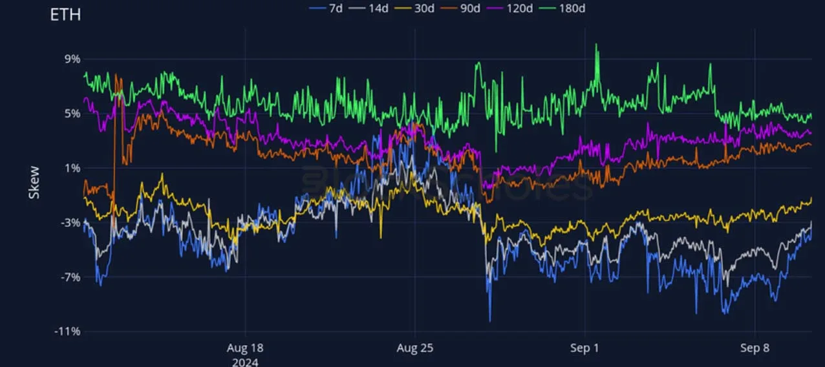Click the Aug 18 x-axis date label
The height and width of the screenshot is (367, 825).
(x=246, y=348)
